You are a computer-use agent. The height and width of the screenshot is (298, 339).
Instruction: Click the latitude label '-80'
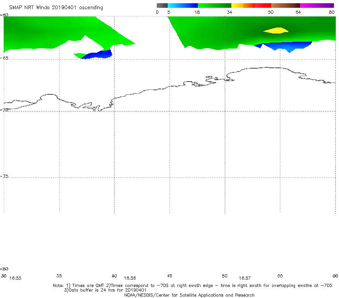click(4, 269)
